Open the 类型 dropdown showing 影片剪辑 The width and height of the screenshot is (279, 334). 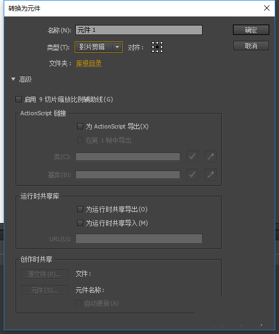[99, 47]
